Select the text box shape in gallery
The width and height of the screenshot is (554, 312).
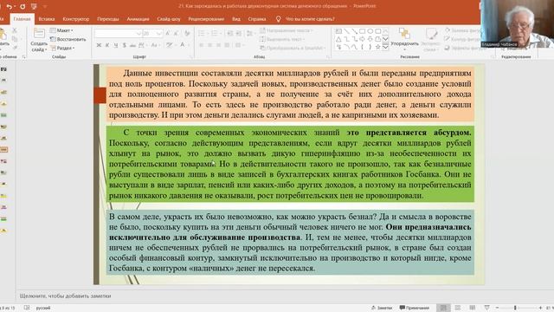coord(338,31)
